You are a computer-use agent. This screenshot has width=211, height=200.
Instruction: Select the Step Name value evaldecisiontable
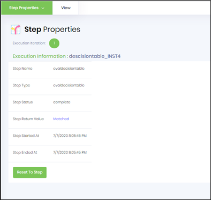tap(69, 69)
